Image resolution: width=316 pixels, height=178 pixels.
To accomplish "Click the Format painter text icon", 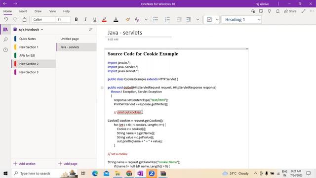I will click(137, 20).
